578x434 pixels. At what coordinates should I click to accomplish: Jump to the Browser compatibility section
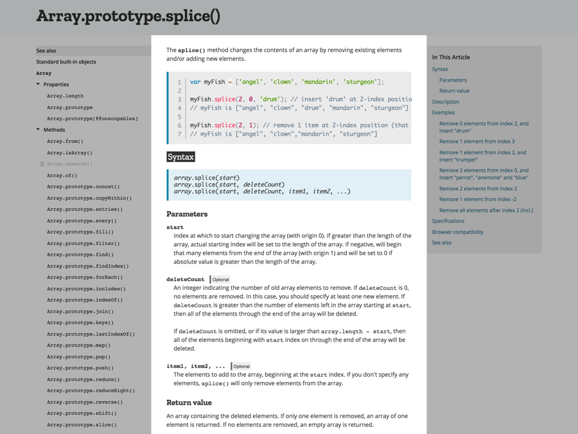click(x=459, y=231)
